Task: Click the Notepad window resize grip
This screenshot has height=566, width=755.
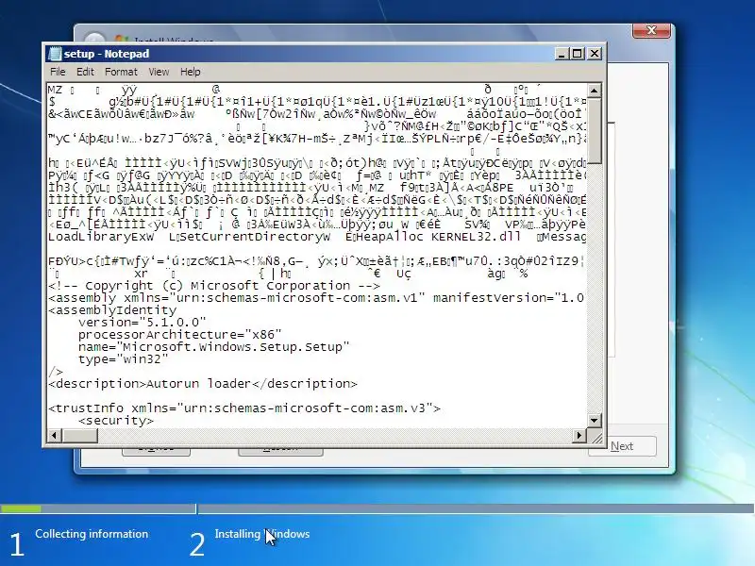Action: pos(596,437)
